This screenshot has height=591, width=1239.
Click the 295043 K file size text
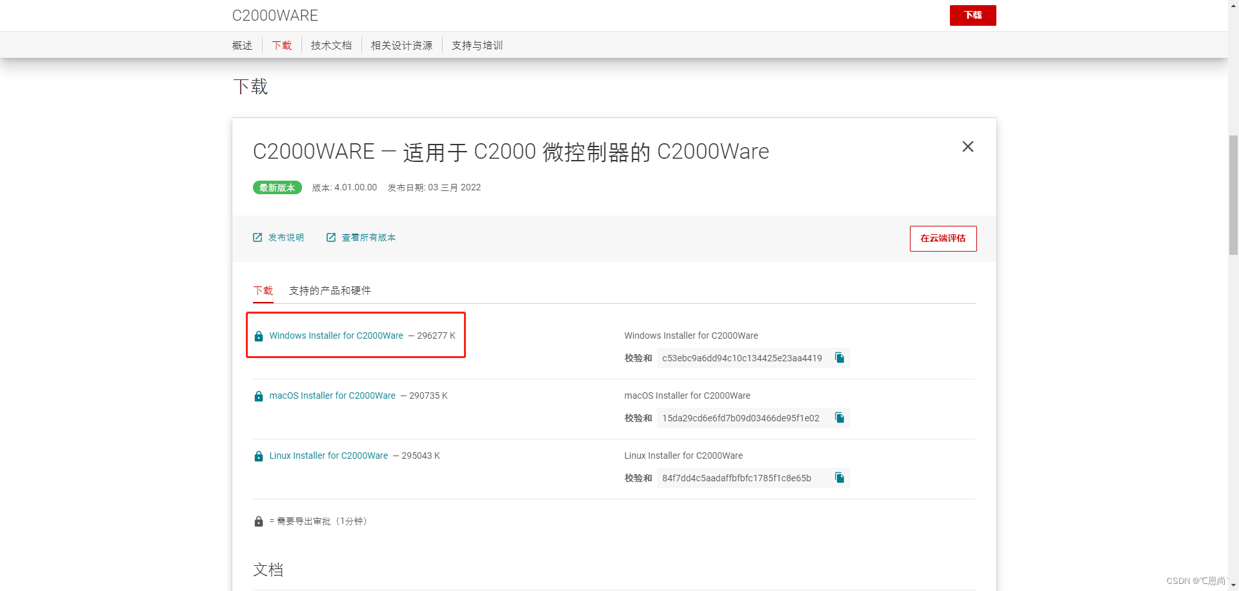[x=421, y=456]
